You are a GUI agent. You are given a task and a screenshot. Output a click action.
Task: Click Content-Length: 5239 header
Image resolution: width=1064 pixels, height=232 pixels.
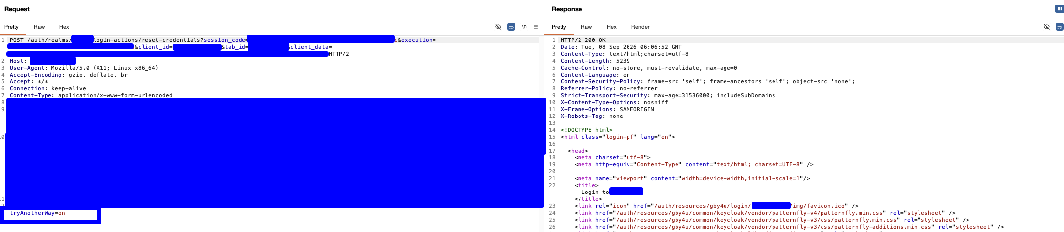click(595, 61)
